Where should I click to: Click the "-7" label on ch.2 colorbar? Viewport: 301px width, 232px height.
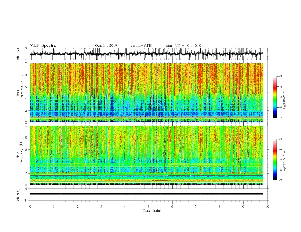click(x=280, y=180)
